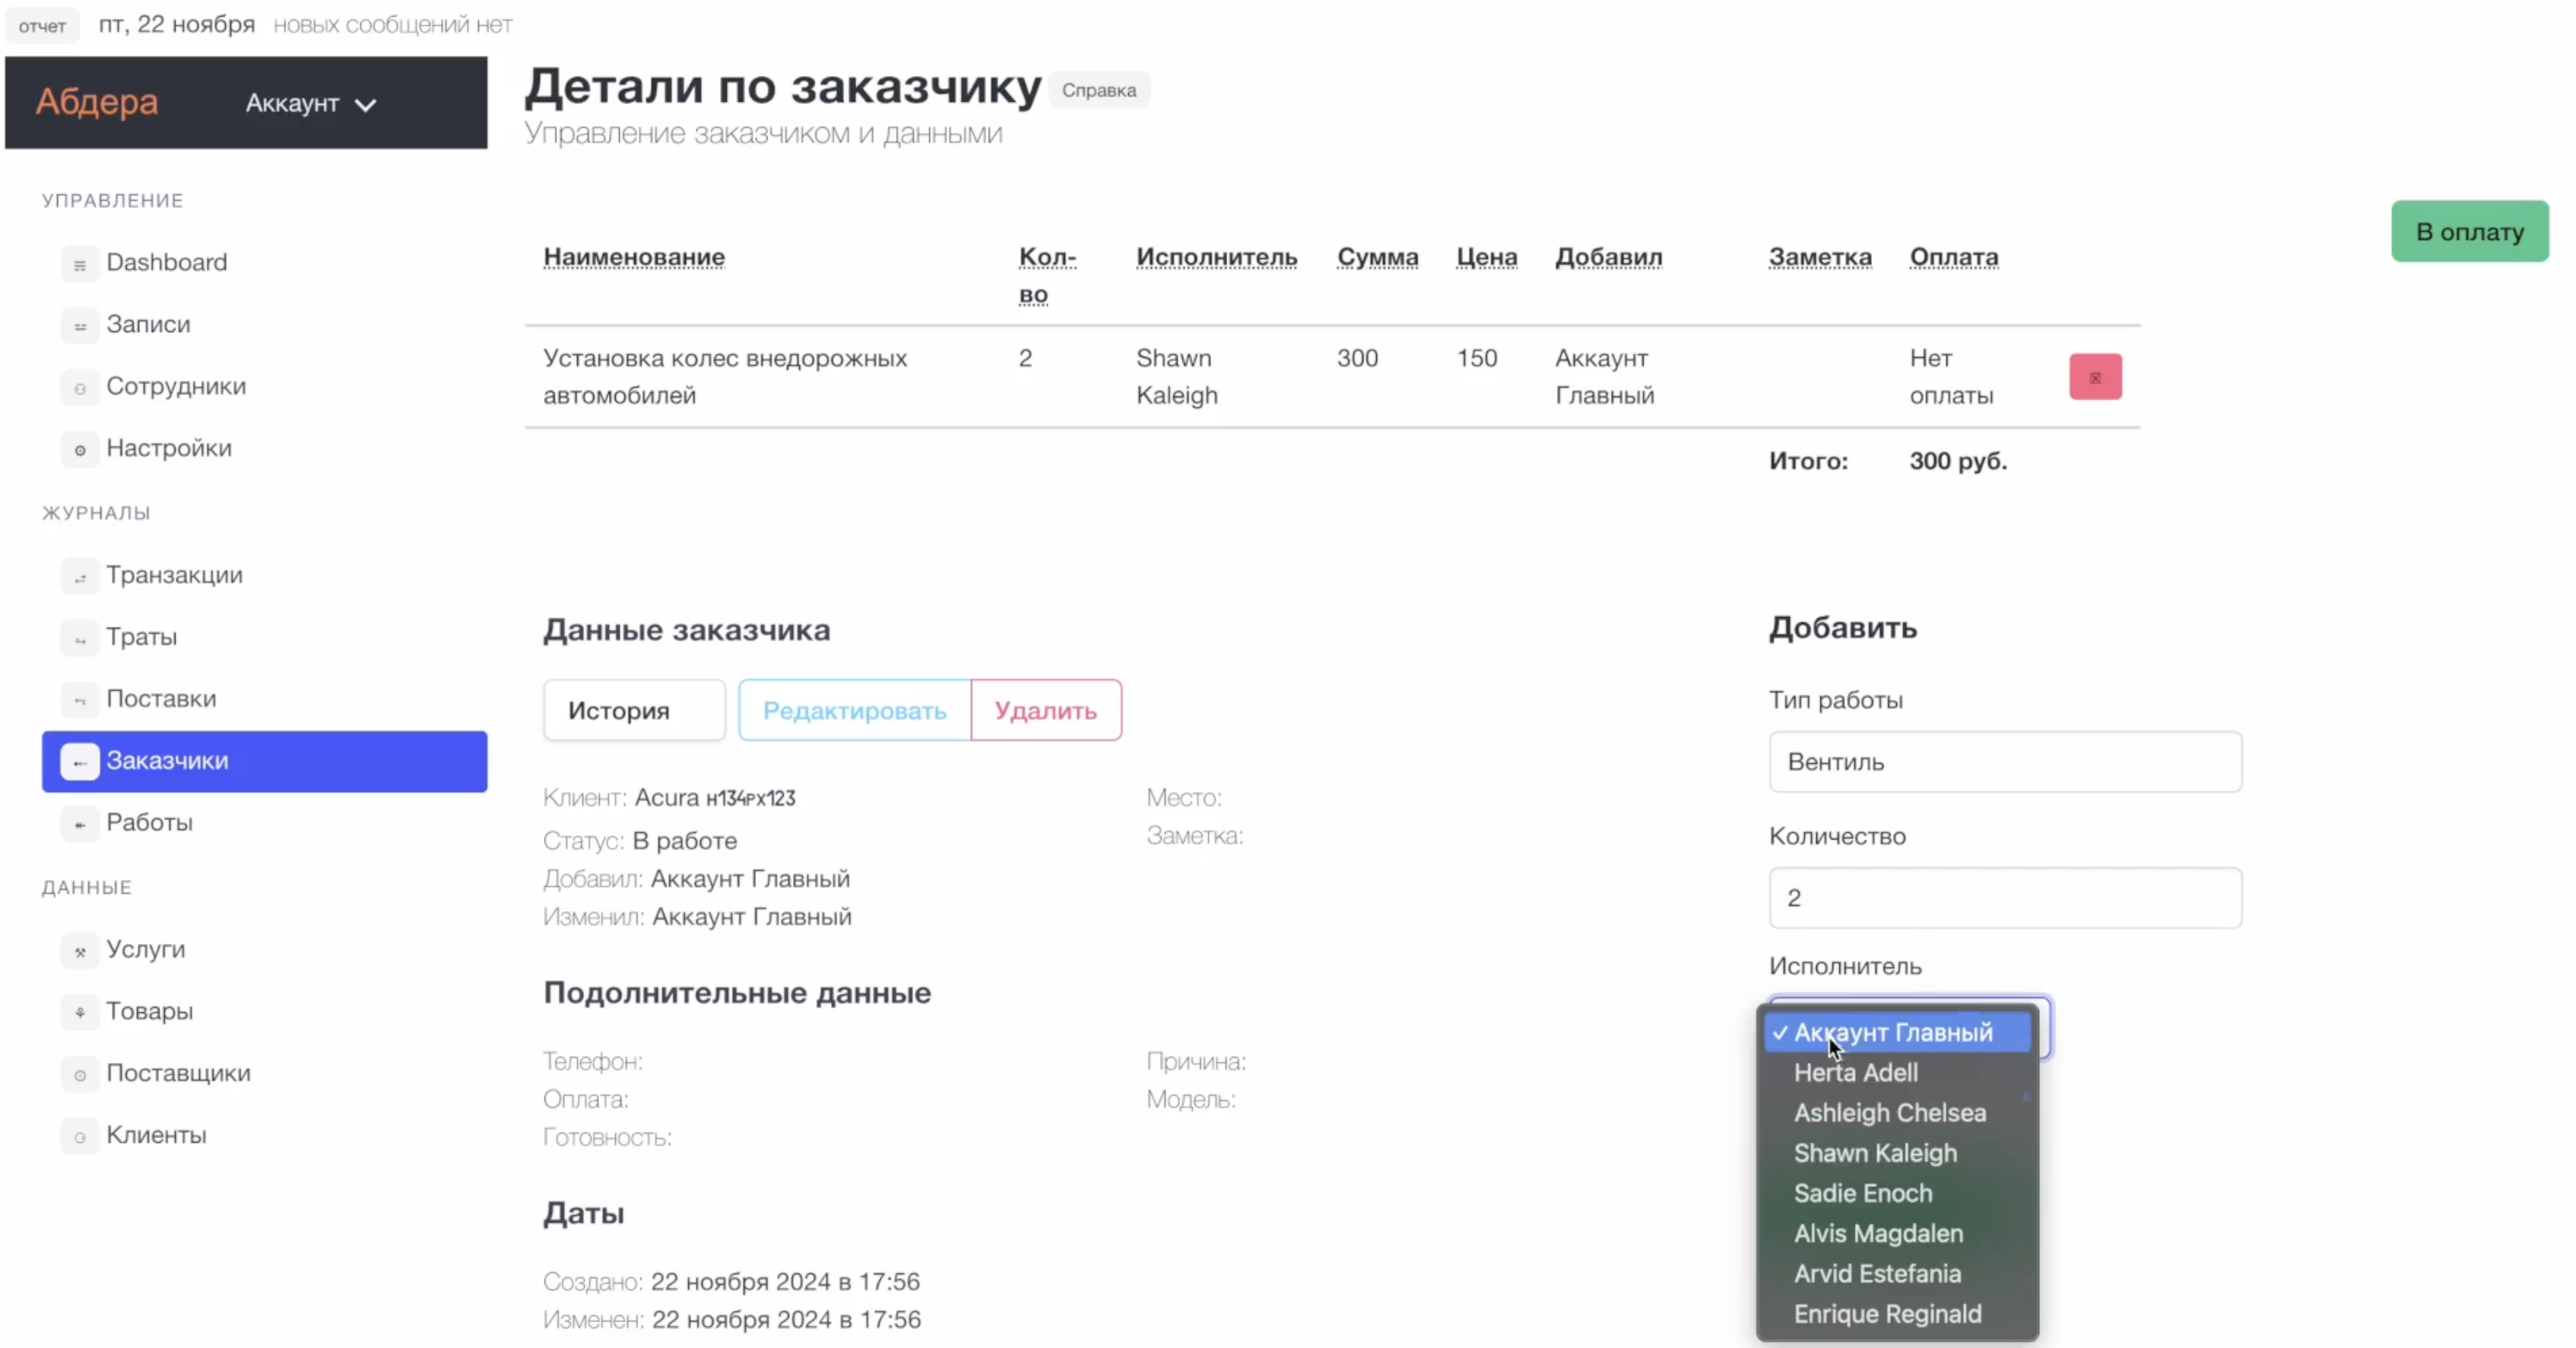Click the Цена column header
The image size is (2576, 1348).
coord(1486,257)
